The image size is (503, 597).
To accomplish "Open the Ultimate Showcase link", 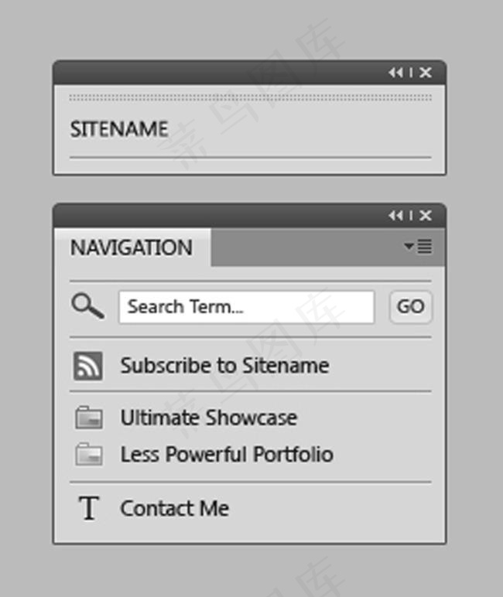I will 208,418.
